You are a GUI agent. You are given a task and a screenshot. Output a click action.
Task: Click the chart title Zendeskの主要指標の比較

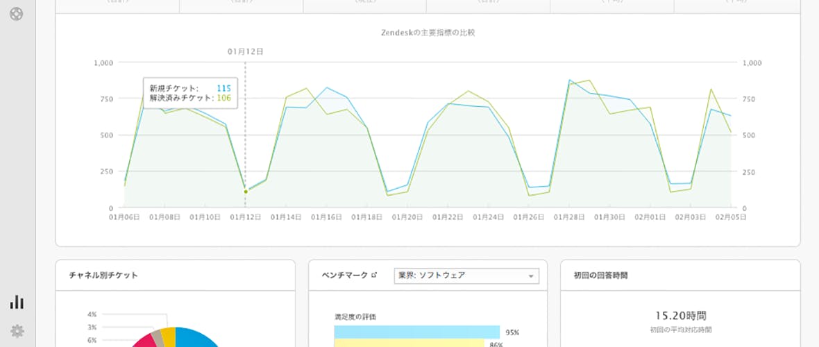(x=428, y=33)
